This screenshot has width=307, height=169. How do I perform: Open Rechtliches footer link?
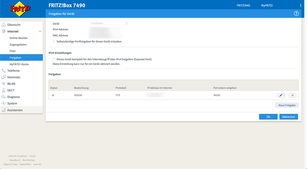[29, 160]
